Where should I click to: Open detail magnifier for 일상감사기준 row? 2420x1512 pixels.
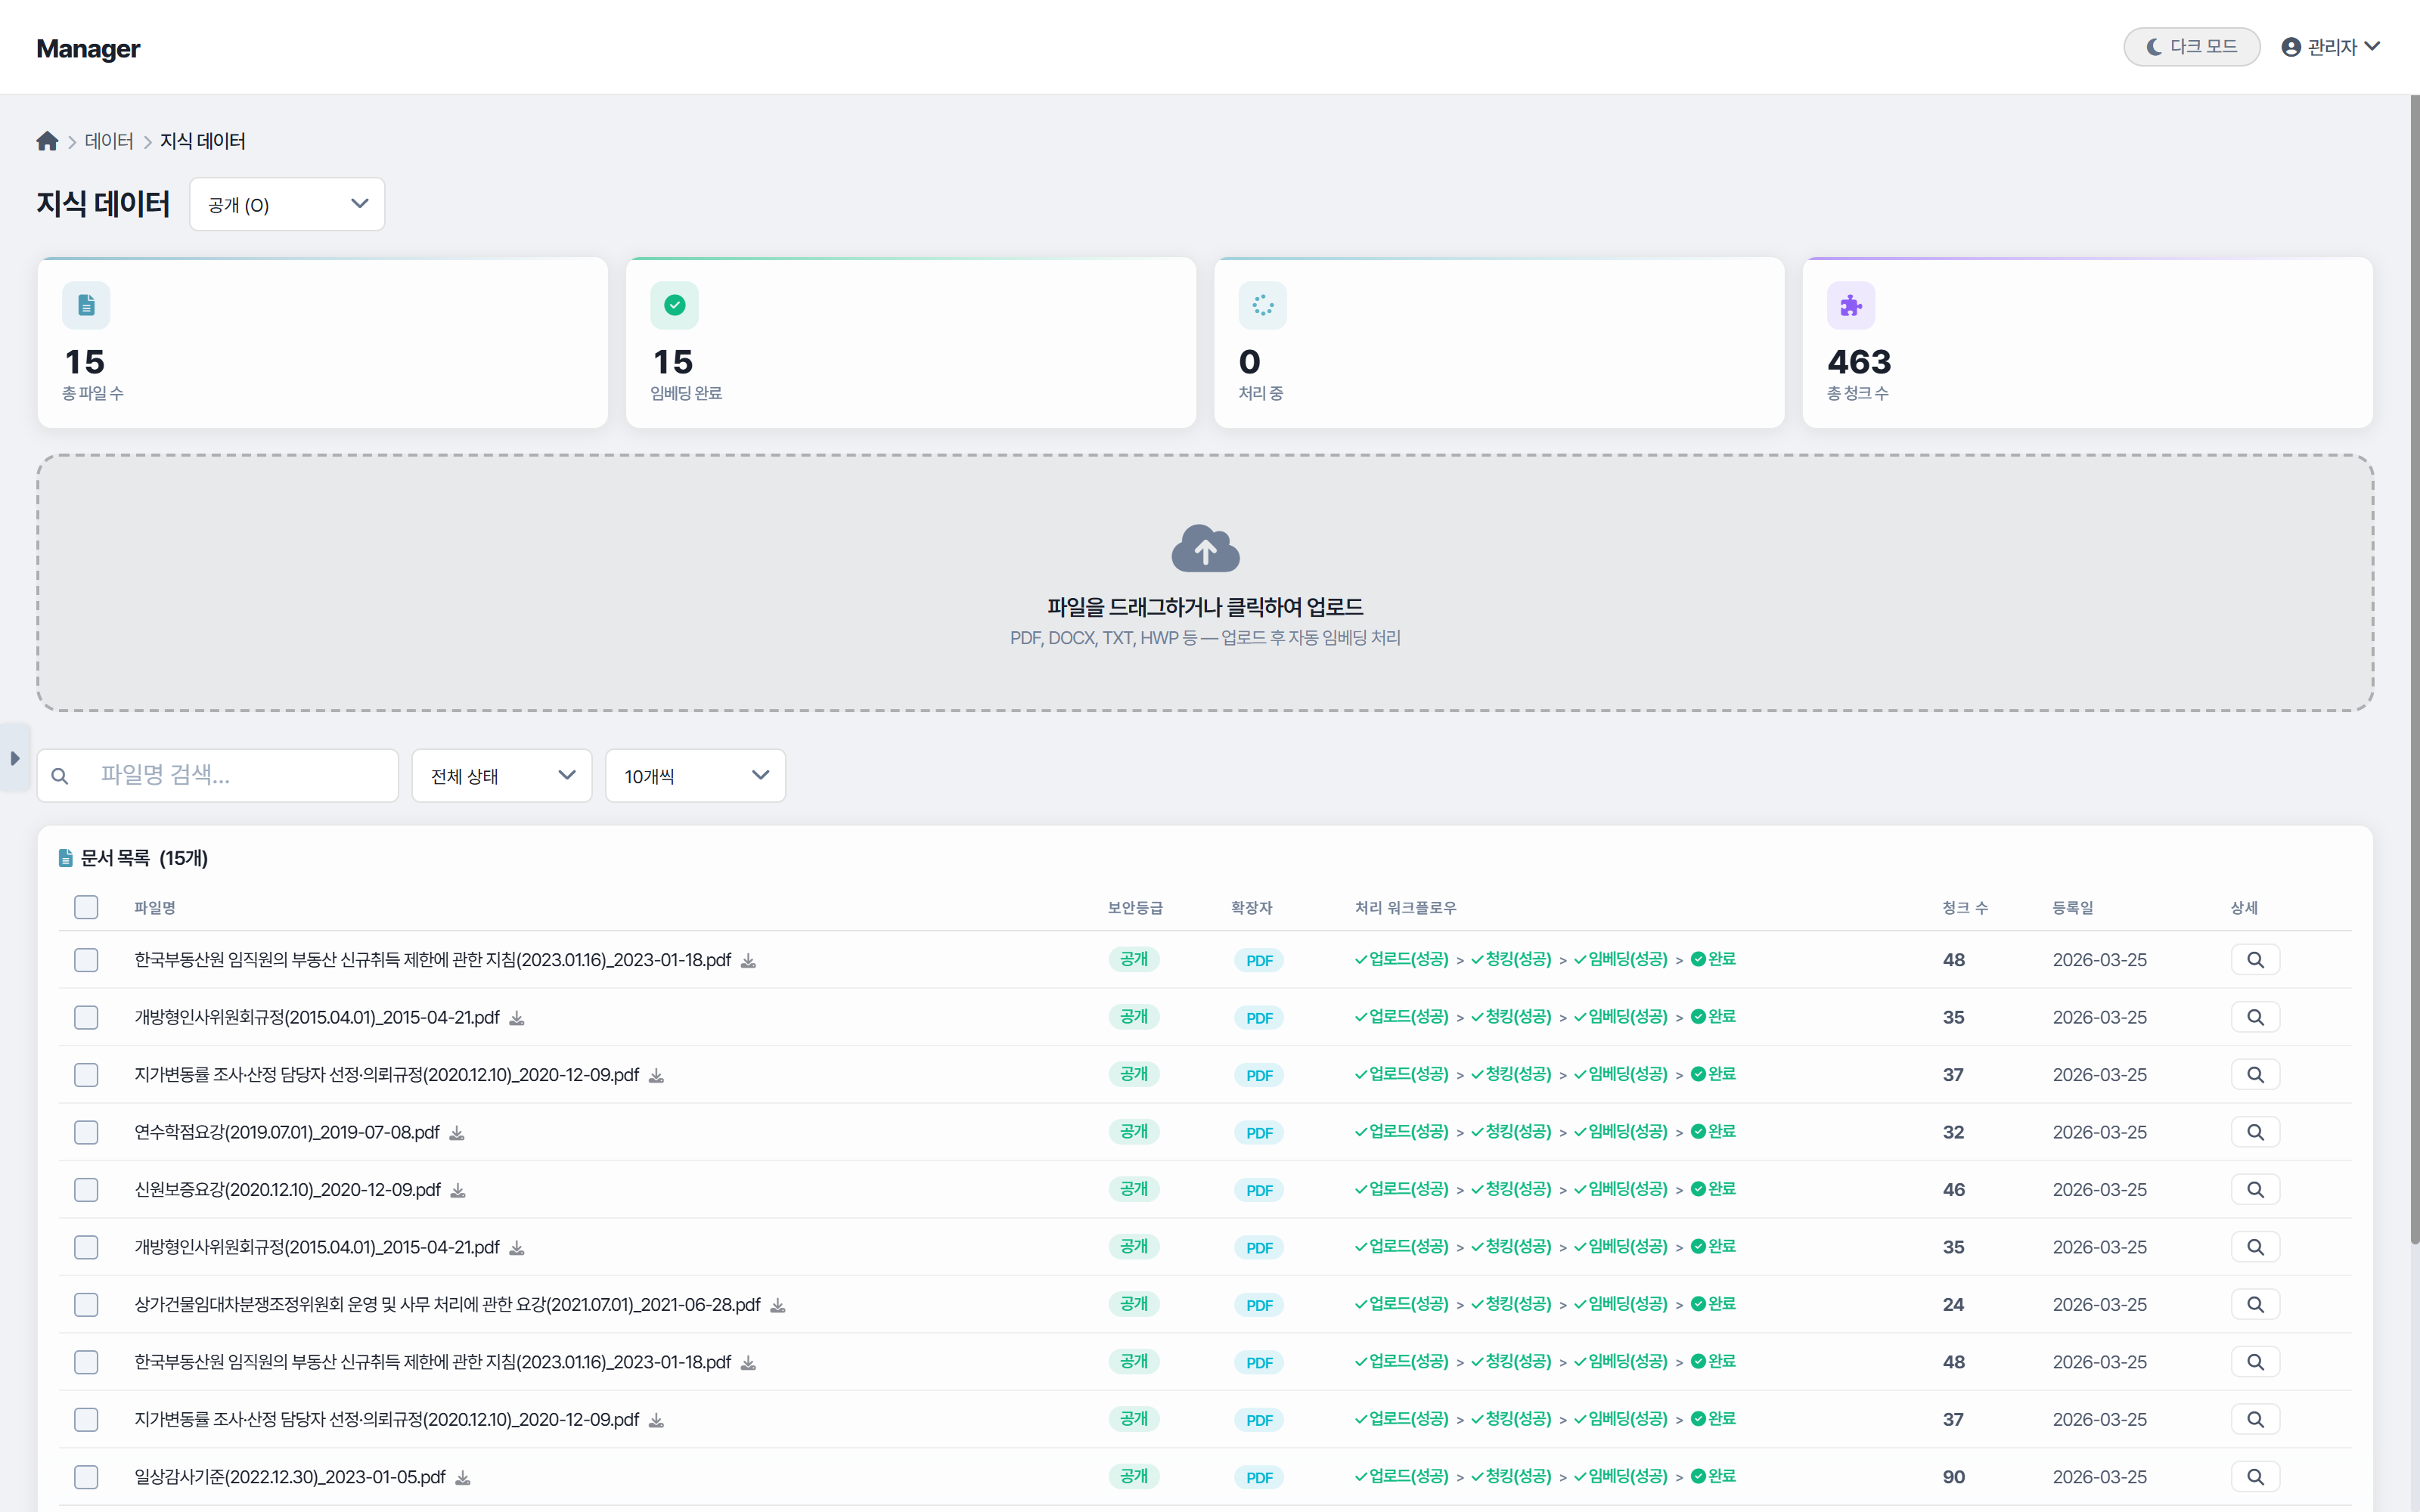[x=2255, y=1477]
